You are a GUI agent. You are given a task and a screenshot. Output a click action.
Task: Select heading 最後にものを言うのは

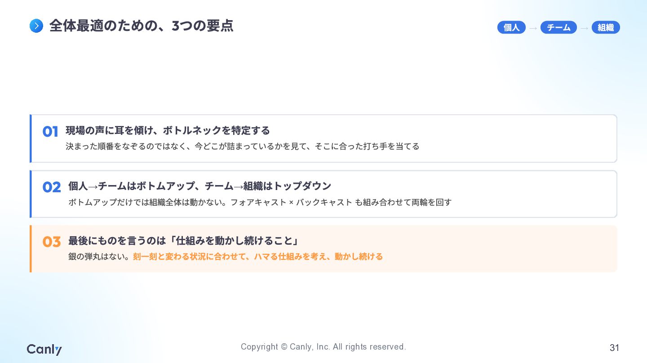click(117, 241)
